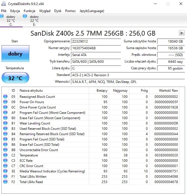Close the CrystalDiskInfo window
This screenshot has height=194, width=187.
(x=181, y=4)
